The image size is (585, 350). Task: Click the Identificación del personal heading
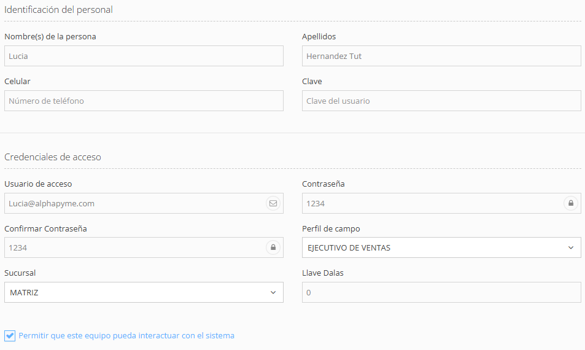[x=58, y=10]
